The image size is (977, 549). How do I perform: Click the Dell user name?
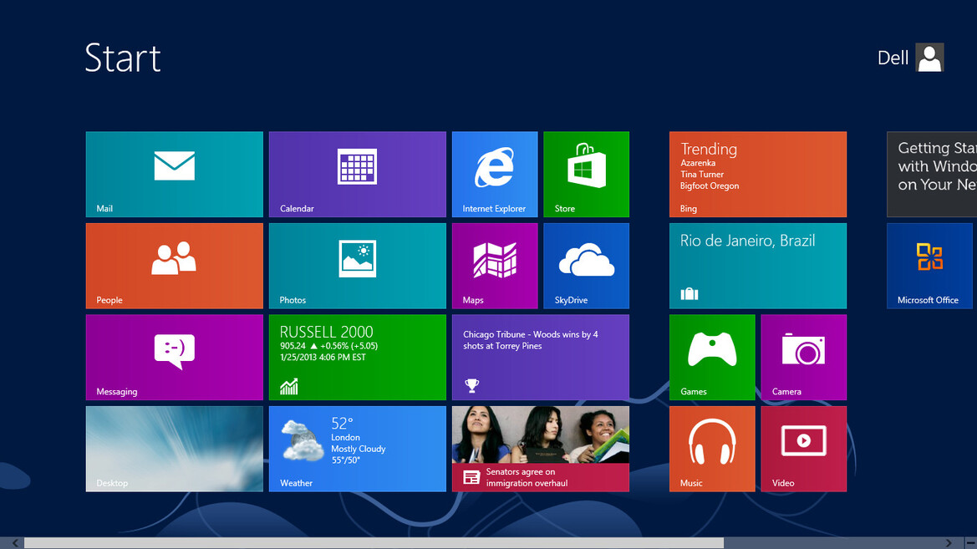click(x=893, y=58)
